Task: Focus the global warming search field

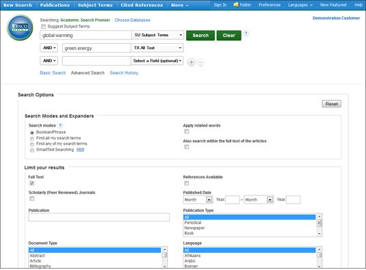Action: pos(86,36)
